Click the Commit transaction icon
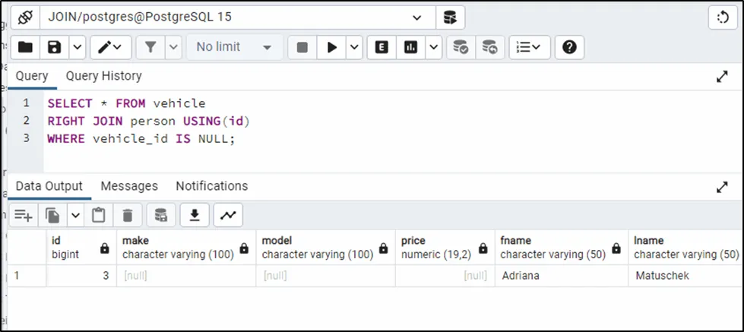Viewport: 744px width, 332px height. coord(461,47)
